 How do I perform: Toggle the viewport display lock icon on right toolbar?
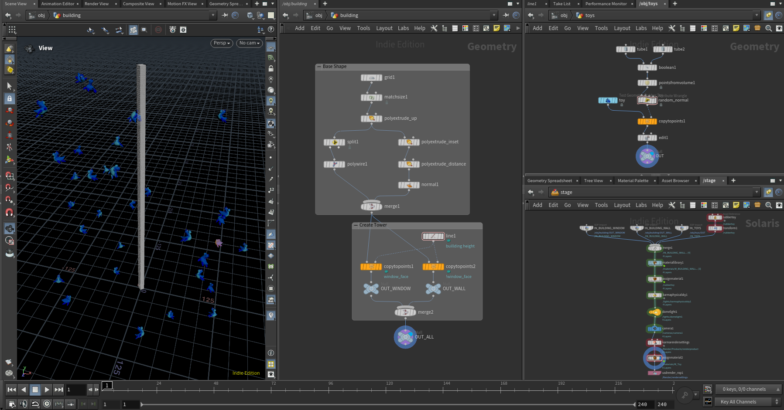[271, 68]
